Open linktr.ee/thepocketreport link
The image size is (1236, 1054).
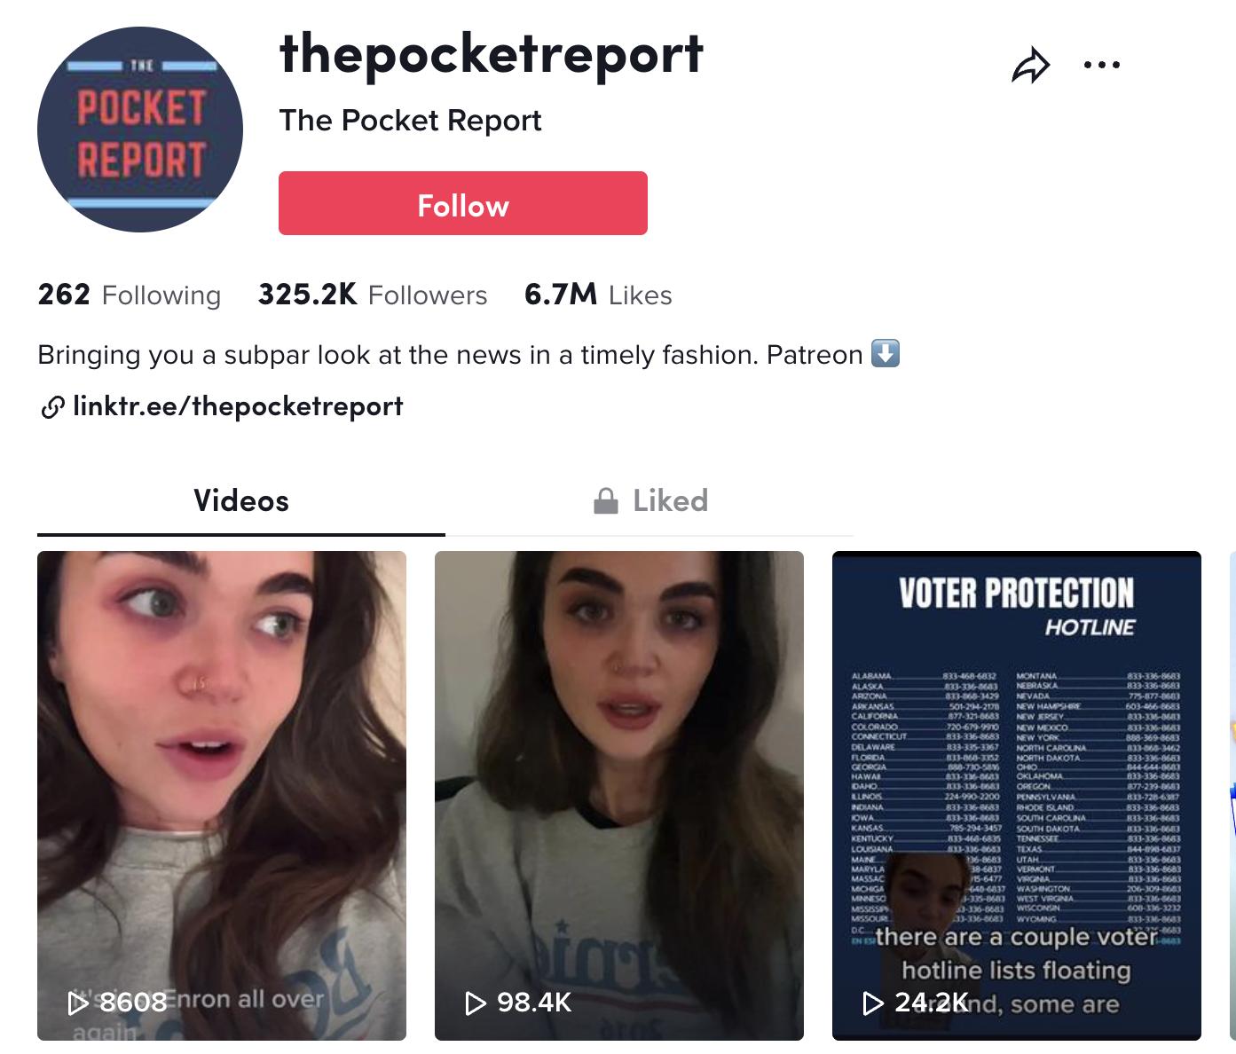click(x=238, y=406)
